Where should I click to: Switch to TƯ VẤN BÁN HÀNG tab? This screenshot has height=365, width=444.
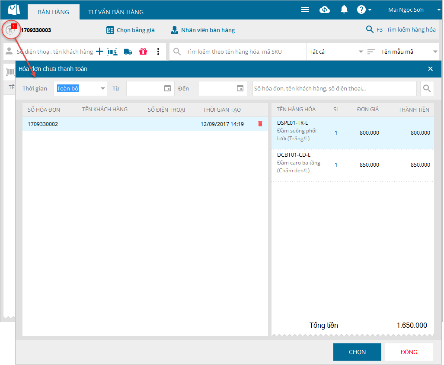coord(116,12)
